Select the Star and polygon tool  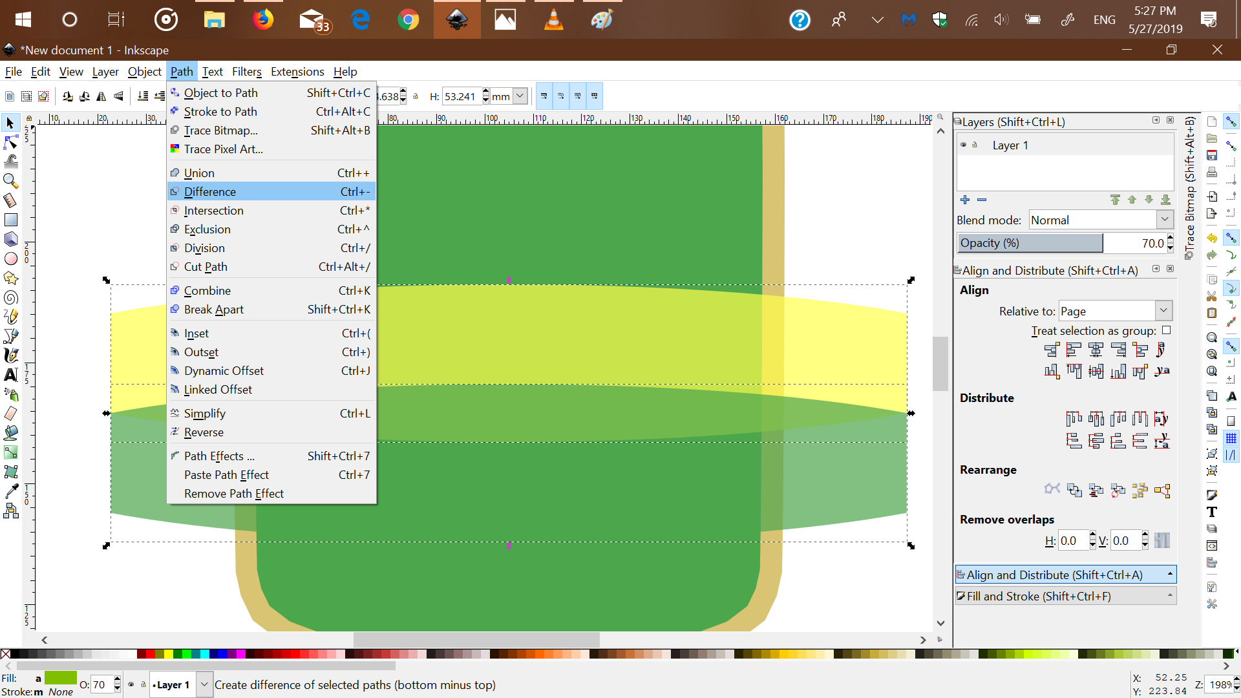tap(10, 279)
